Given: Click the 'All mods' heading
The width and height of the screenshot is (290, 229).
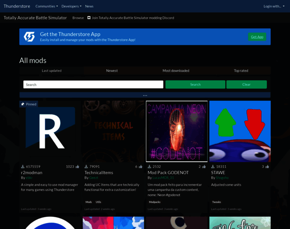Looking at the screenshot, I should [33, 60].
